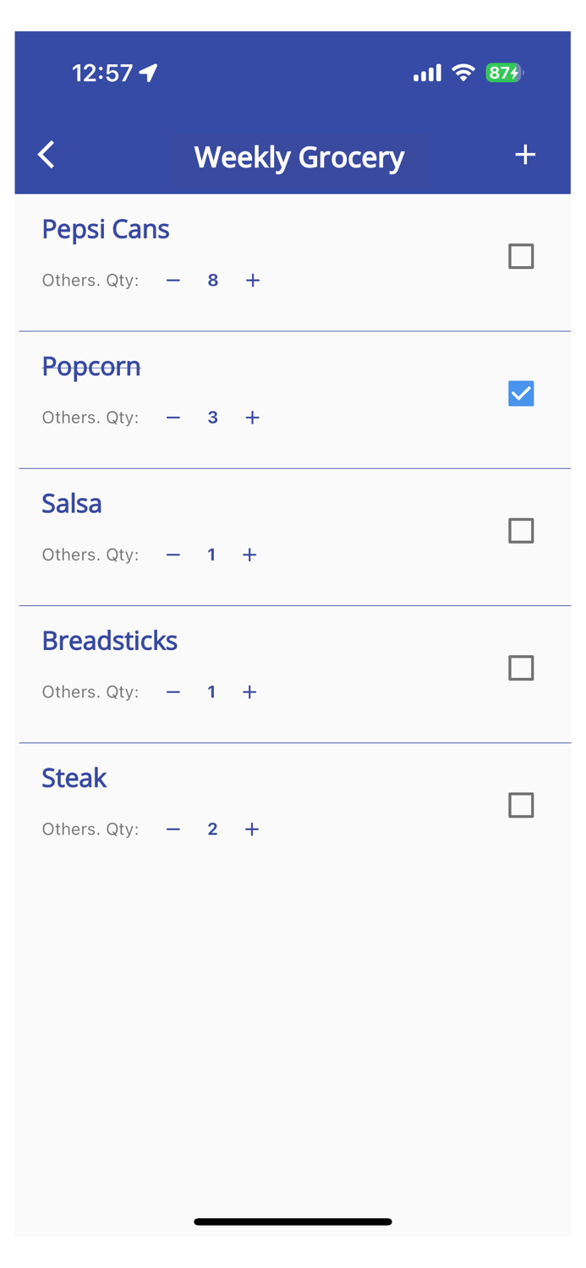Mark Steak as completed
The image size is (586, 1268).
(520, 805)
